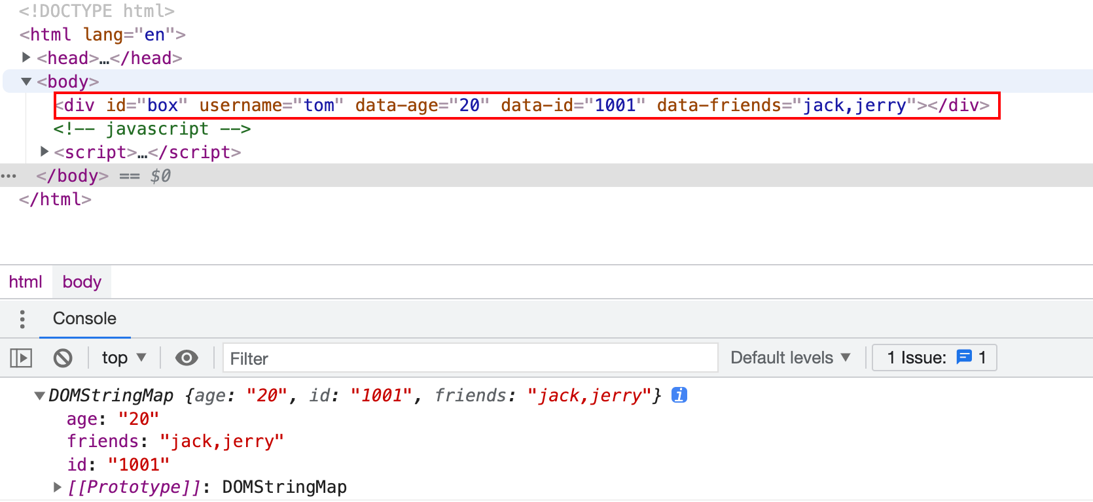Collapse the DOMStringMap object
The image size is (1093, 502).
39,395
